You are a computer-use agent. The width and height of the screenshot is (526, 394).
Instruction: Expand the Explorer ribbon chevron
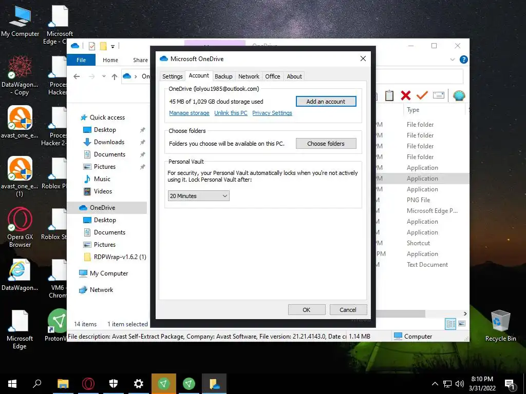[x=453, y=60]
